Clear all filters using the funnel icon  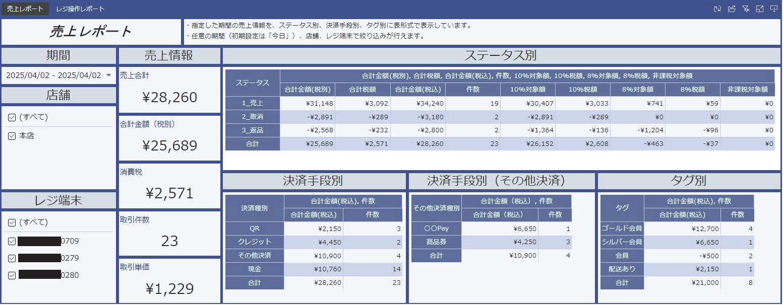click(746, 9)
